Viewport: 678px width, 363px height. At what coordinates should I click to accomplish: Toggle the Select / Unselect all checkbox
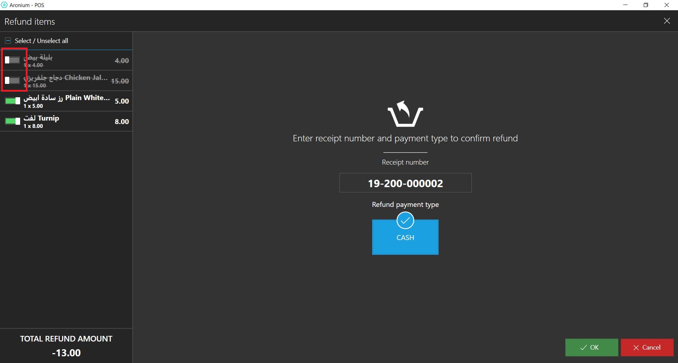pos(8,41)
